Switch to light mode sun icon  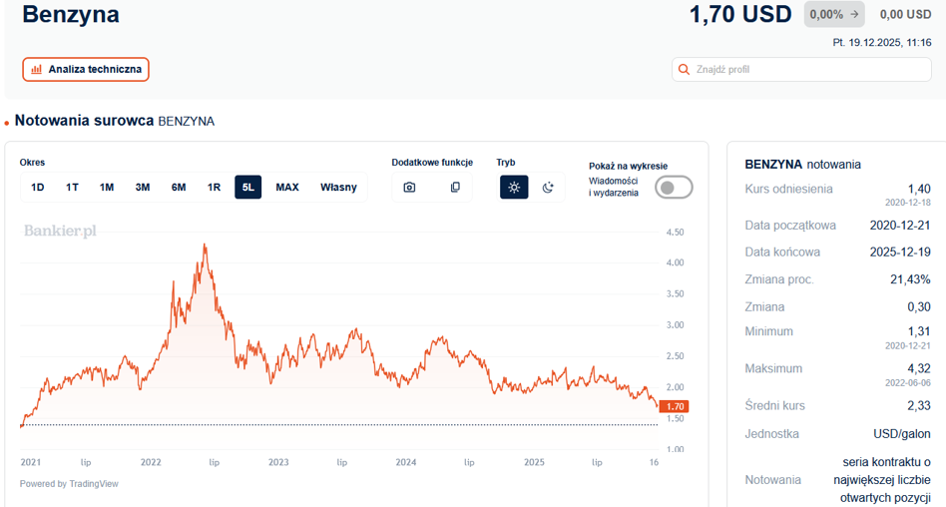(x=514, y=187)
